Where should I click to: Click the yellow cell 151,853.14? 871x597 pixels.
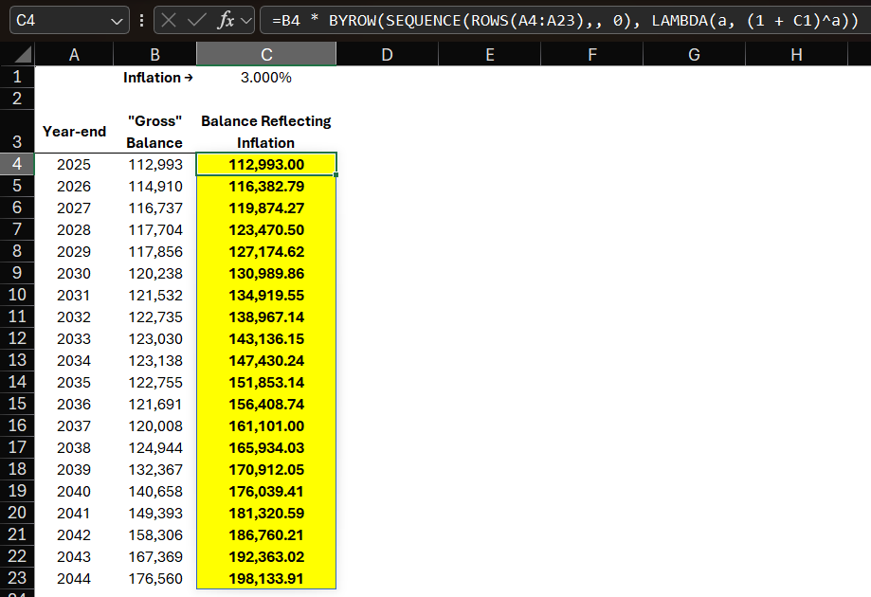point(266,382)
